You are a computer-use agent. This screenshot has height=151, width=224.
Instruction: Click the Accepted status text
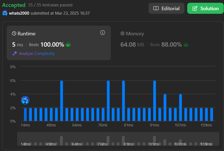click(x=14, y=5)
